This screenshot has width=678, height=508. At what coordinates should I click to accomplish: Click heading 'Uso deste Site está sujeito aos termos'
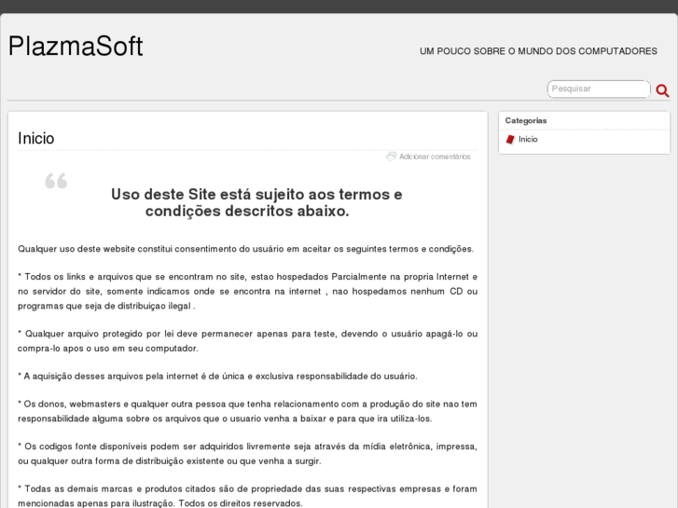[256, 203]
